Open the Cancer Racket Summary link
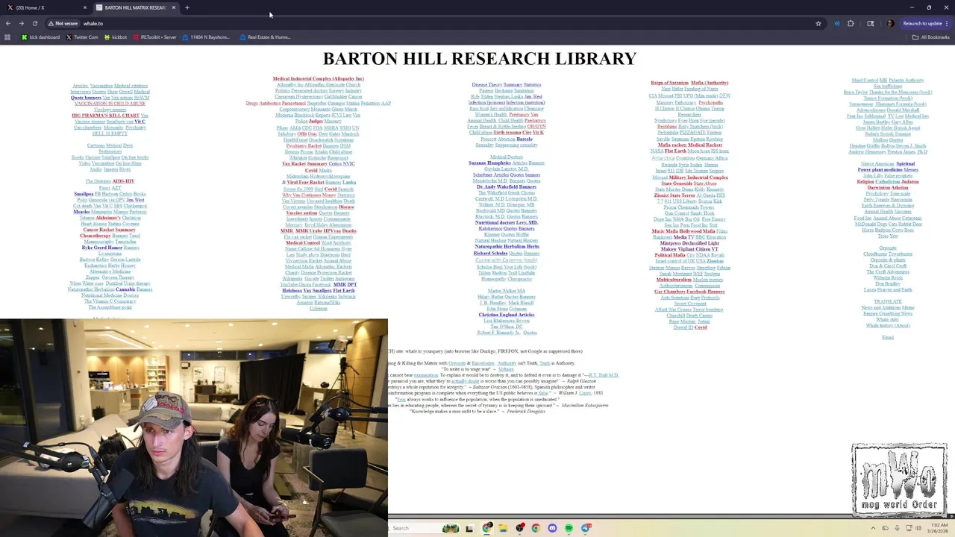The height and width of the screenshot is (537, 955). point(109,230)
